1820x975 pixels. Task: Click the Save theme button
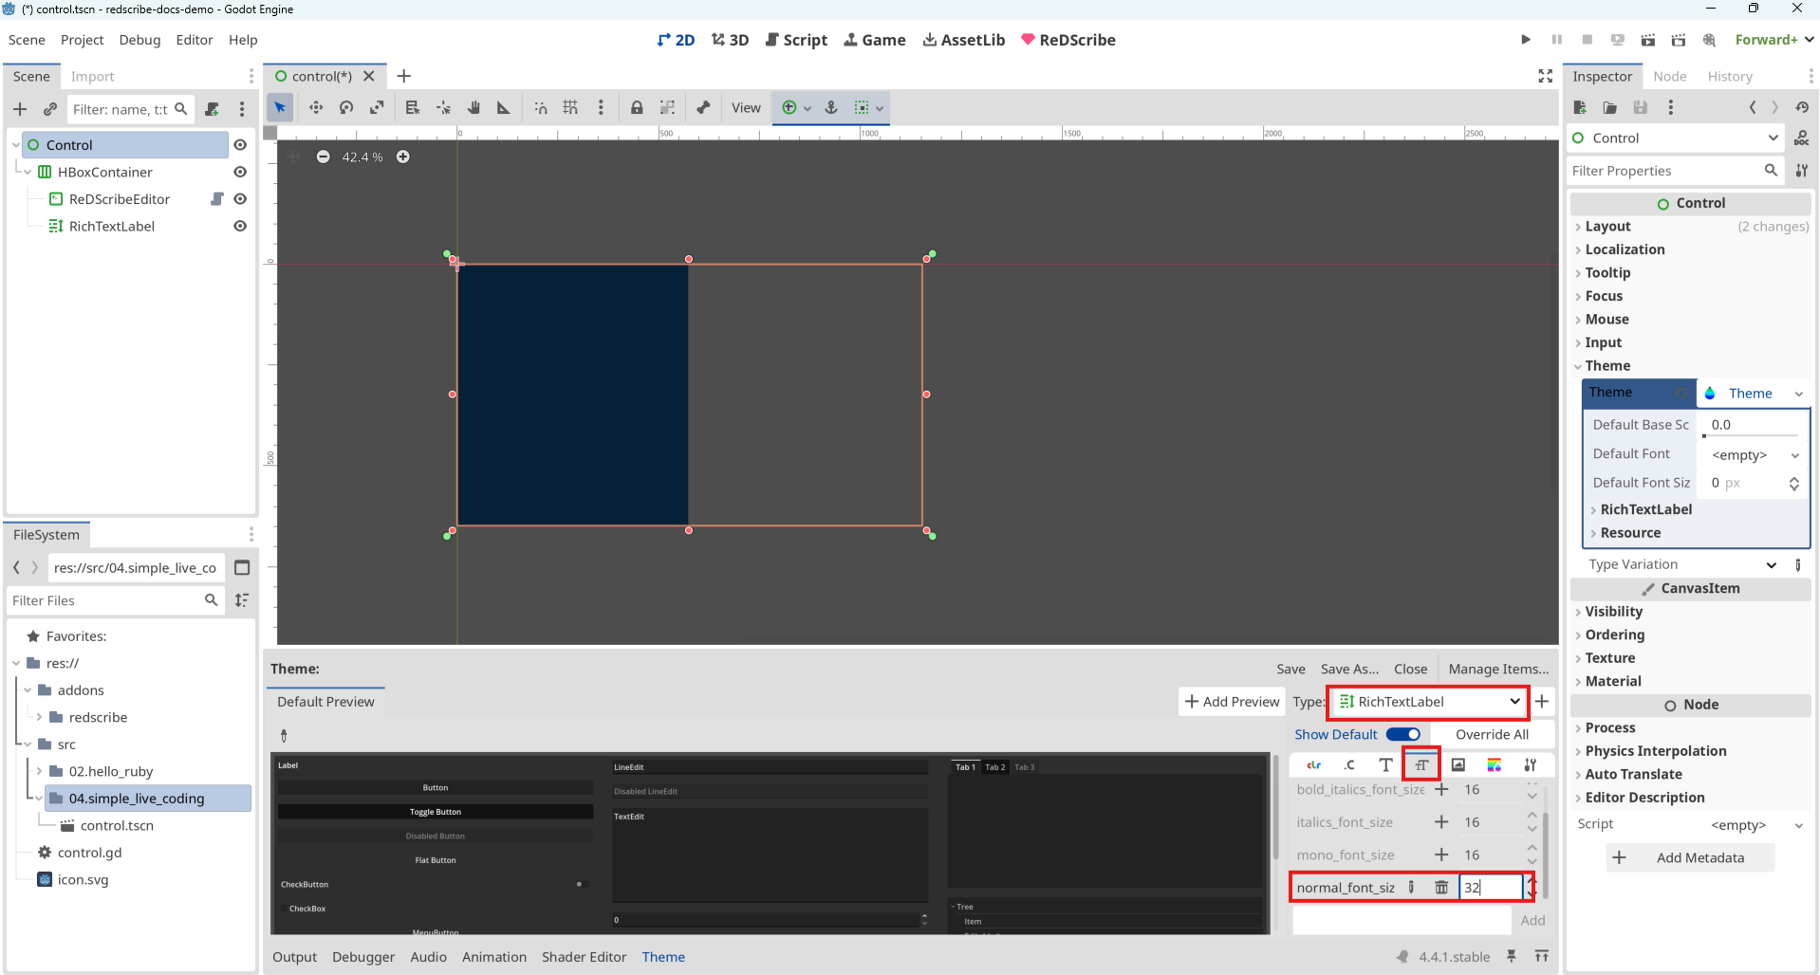tap(1291, 669)
